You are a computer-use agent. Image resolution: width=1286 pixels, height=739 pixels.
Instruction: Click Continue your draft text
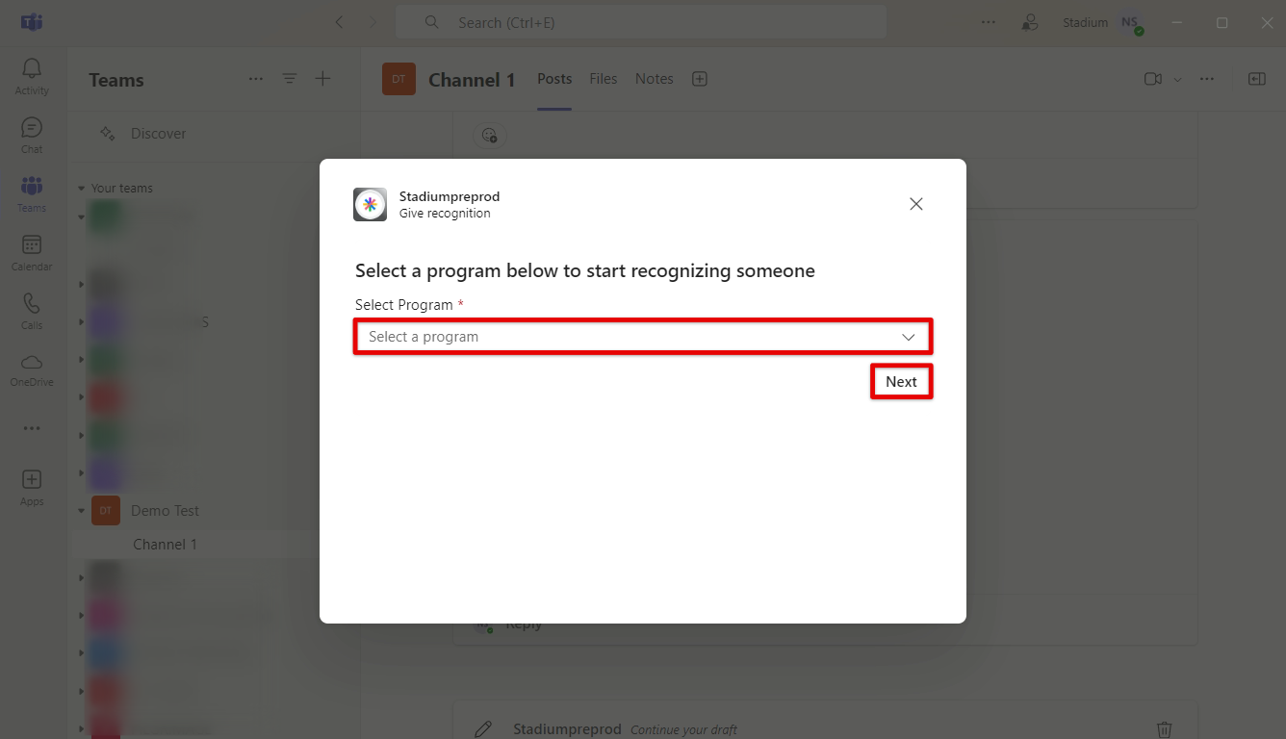point(683,730)
